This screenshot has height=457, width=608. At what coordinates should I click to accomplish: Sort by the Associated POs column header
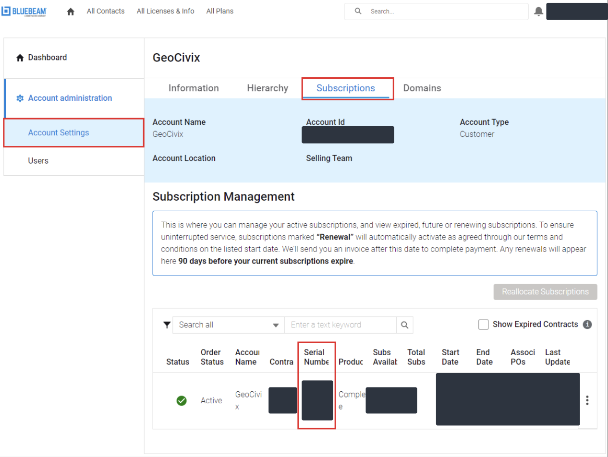(523, 357)
